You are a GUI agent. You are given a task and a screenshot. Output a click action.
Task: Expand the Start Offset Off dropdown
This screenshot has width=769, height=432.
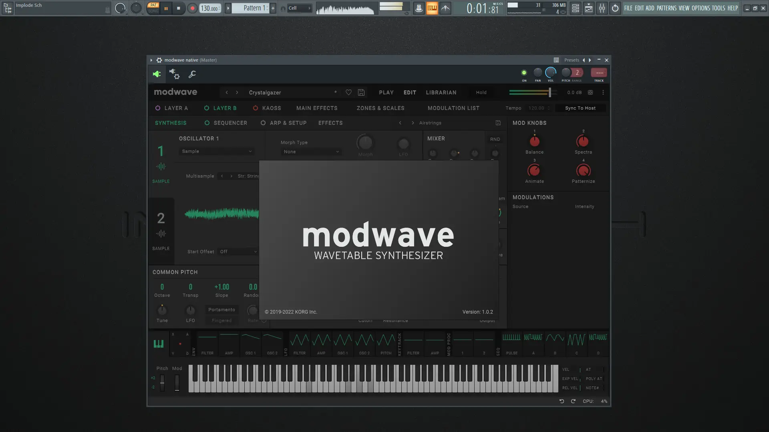pos(238,252)
